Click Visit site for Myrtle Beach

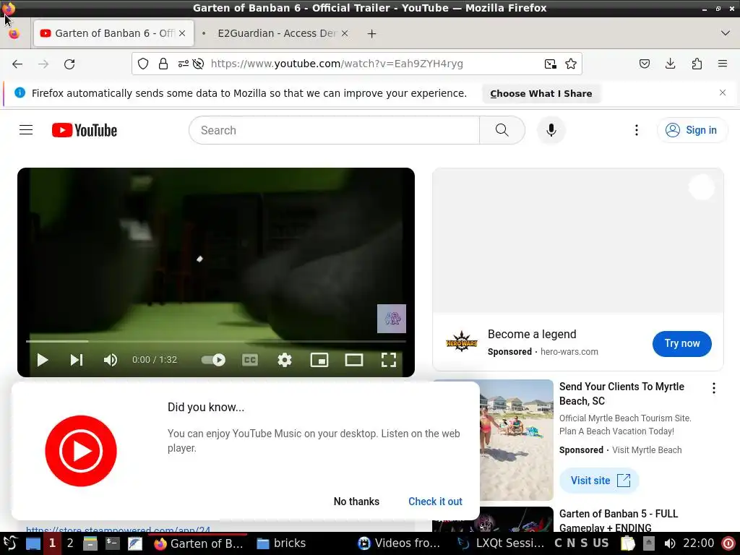(x=599, y=481)
